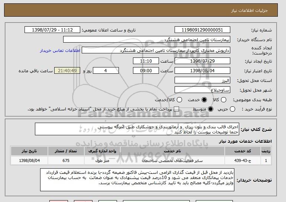Click the شرح کلی نیاز description box

click(x=137, y=129)
